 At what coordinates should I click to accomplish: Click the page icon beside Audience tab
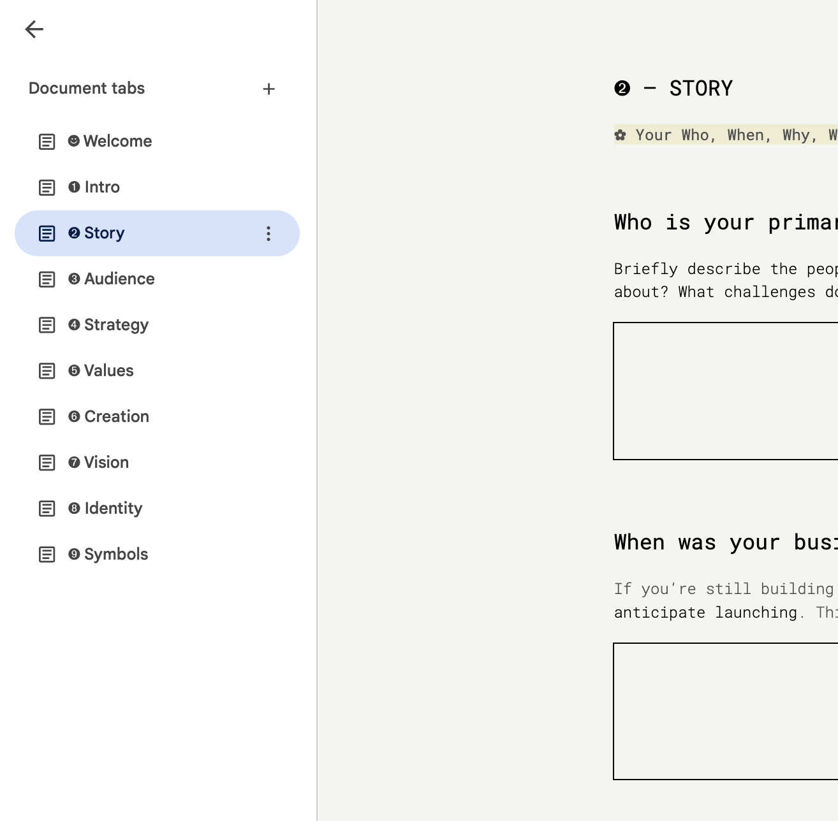pos(47,279)
